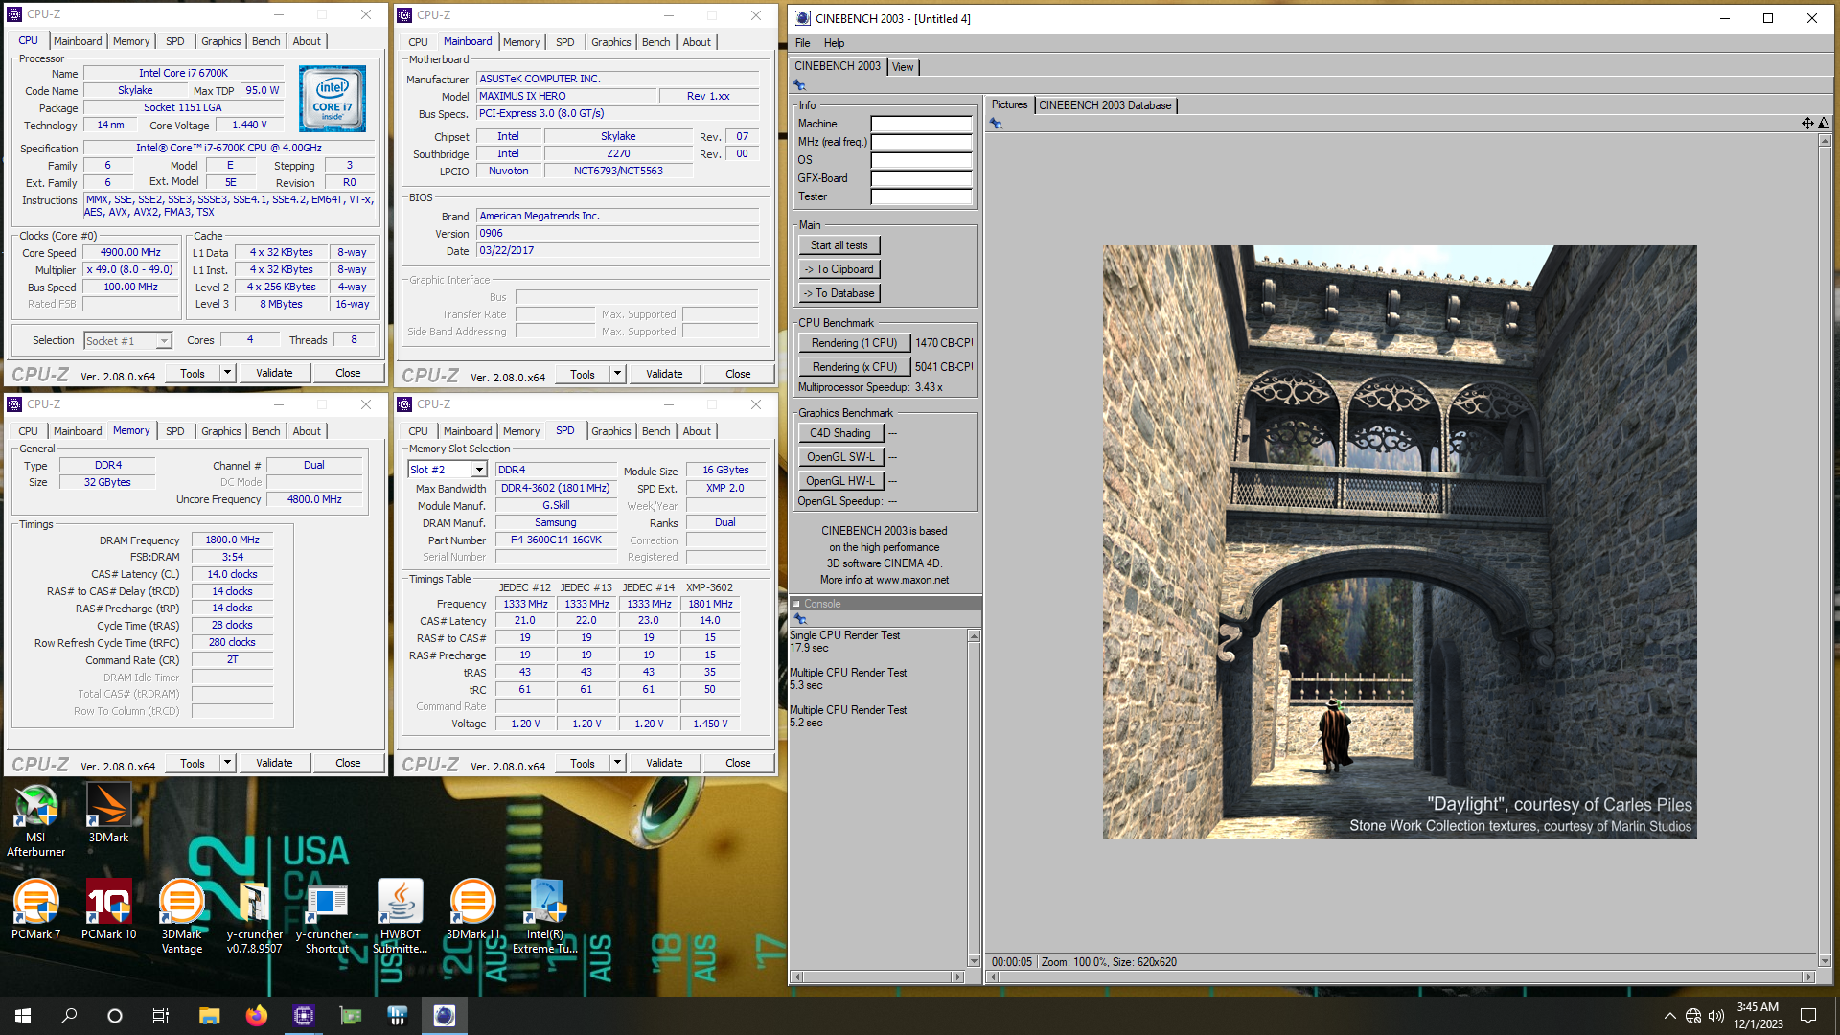The width and height of the screenshot is (1840, 1035).
Task: Open the MSI Afterburner desktop shortcut
Action: pos(36,819)
